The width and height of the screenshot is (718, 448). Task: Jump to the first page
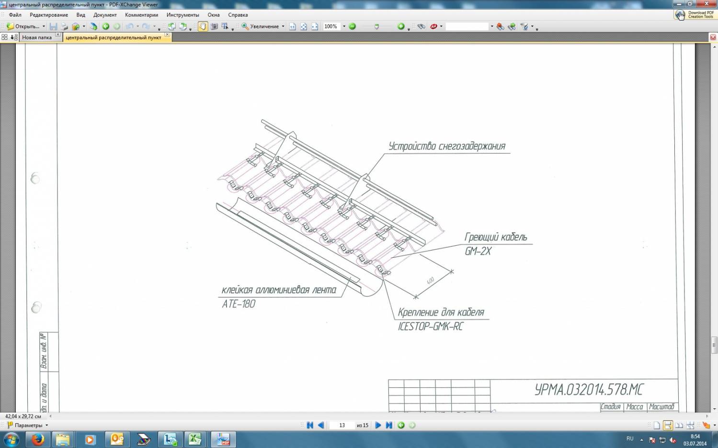310,425
